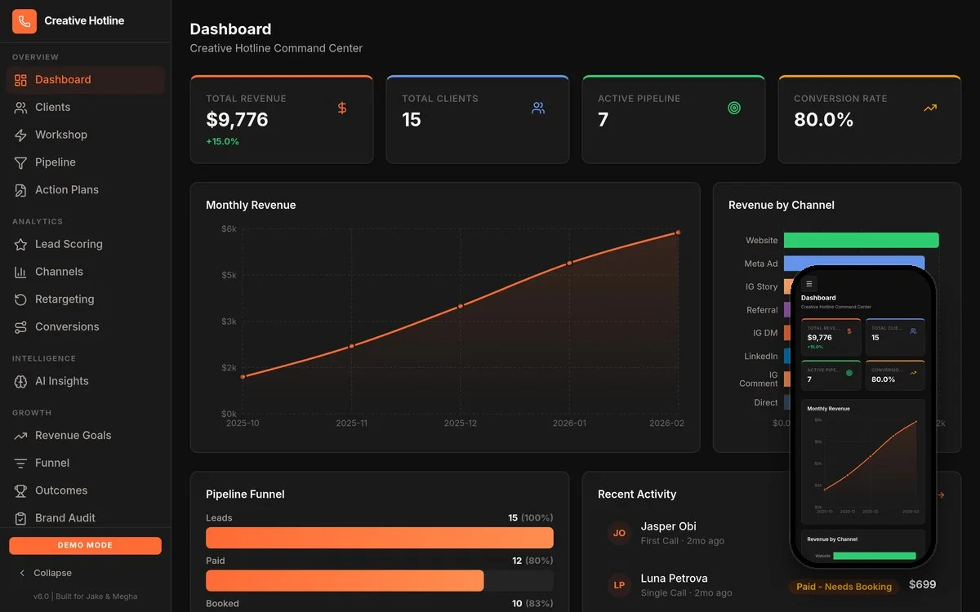Click the Leads funnel progress bar
Screen dimensions: 980x612
[380, 538]
